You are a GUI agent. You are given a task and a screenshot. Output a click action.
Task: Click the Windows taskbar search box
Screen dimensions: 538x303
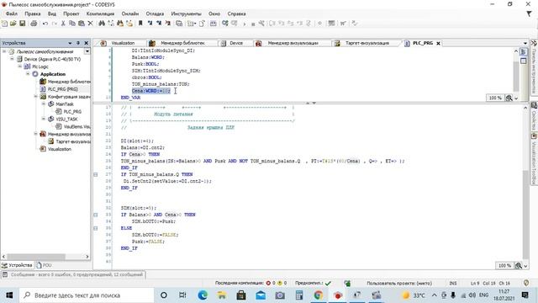coord(86,295)
